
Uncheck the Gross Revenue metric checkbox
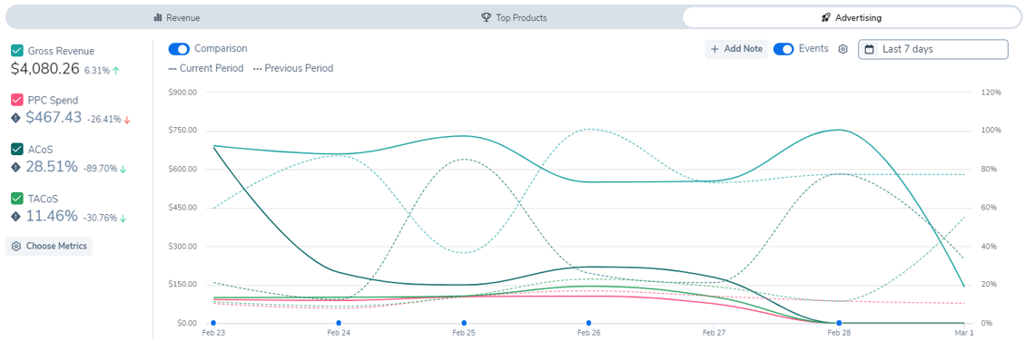click(x=17, y=50)
